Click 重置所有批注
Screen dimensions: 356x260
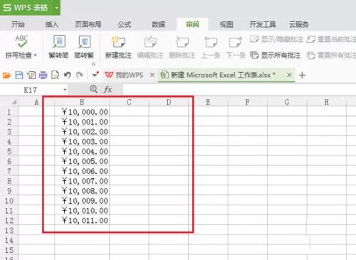(331, 56)
